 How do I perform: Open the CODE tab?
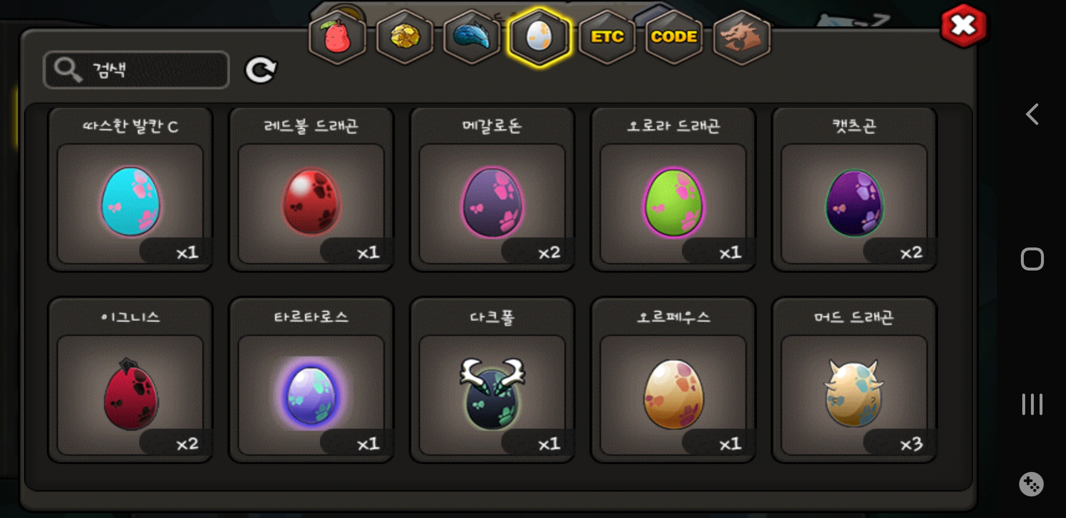coord(674,37)
